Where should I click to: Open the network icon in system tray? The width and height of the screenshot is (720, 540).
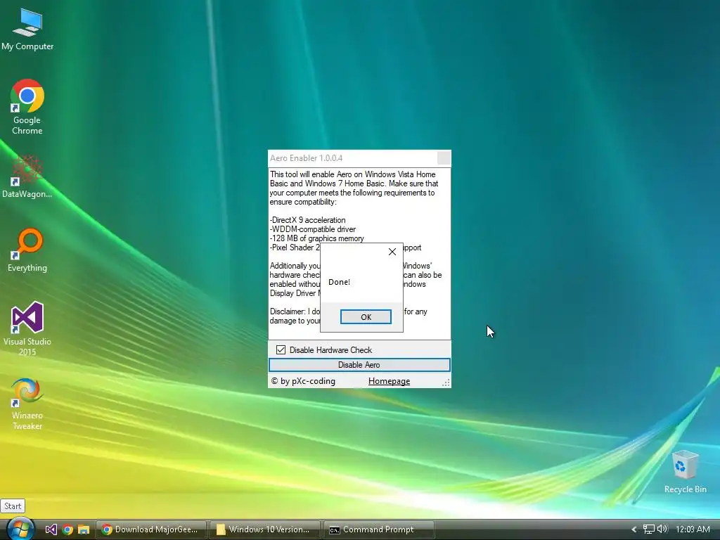tap(648, 529)
